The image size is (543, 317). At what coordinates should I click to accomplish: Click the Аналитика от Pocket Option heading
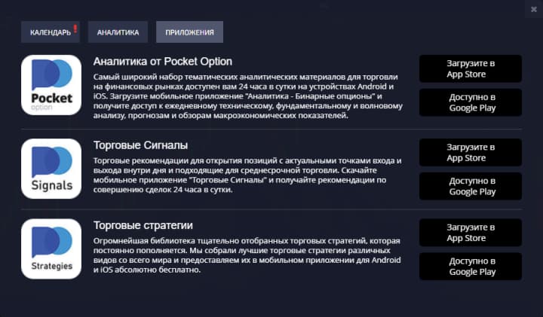point(162,61)
